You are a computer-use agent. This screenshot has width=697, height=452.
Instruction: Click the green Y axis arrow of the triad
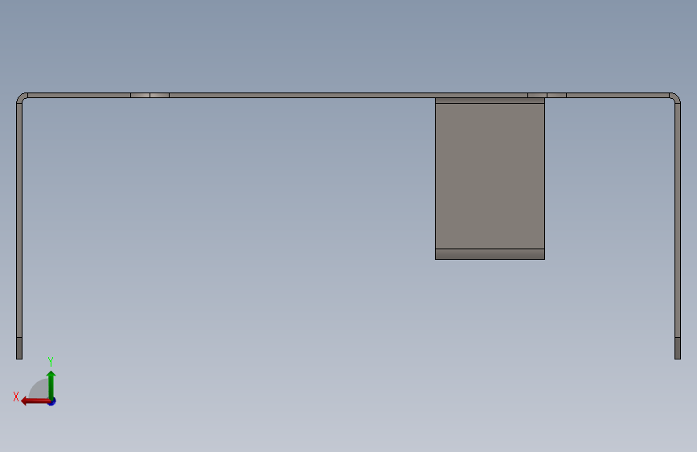[51, 384]
